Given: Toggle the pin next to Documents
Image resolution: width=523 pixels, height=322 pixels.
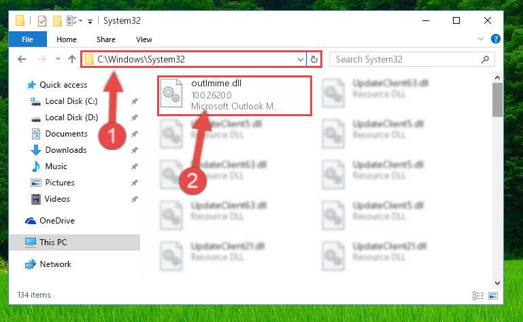Looking at the screenshot, I should tap(135, 134).
